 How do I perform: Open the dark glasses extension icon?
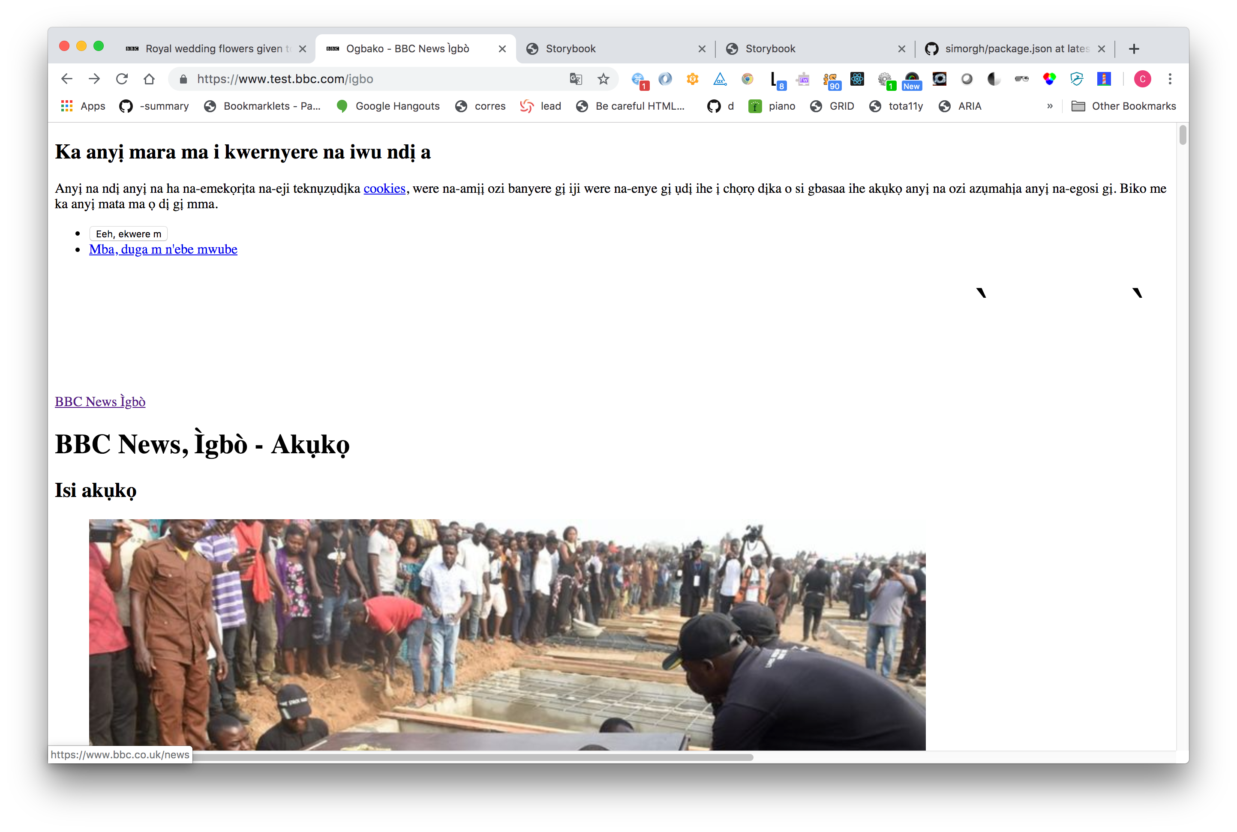[1021, 79]
